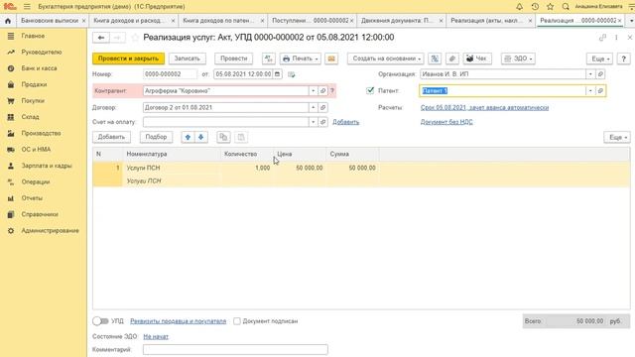This screenshot has width=635, height=357.
Task: Expand Договор dropdown arrow
Action: pos(313,108)
